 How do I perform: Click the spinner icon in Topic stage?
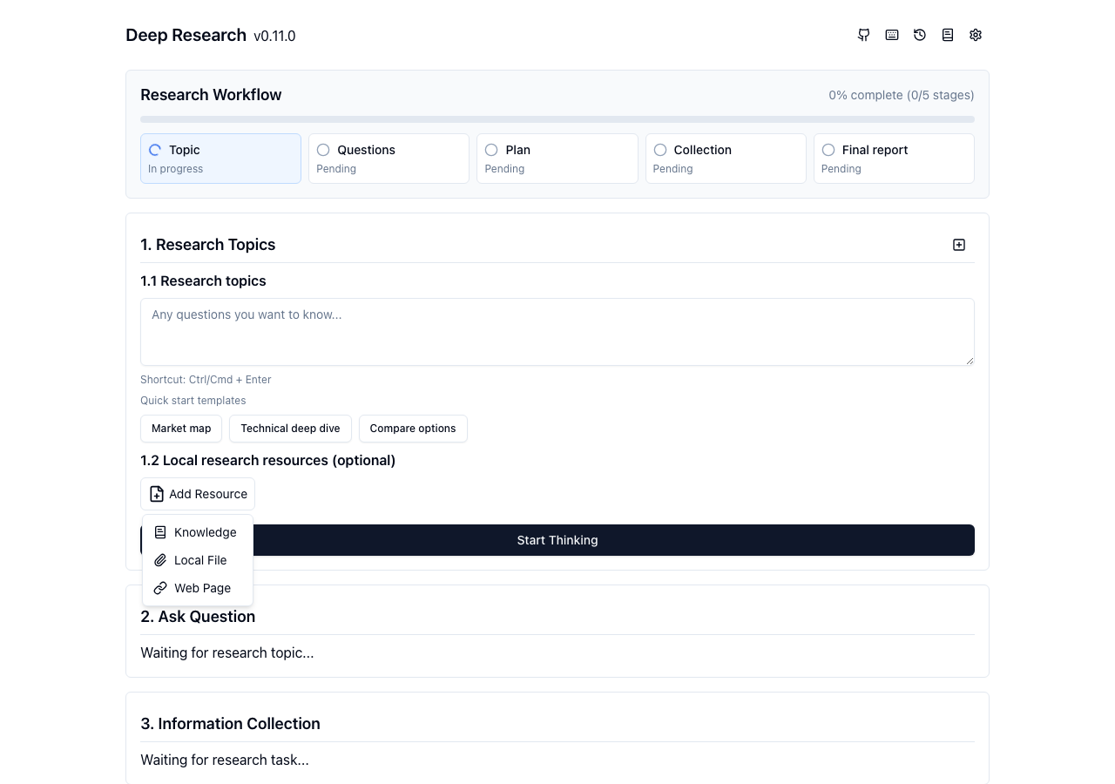pyautogui.click(x=155, y=150)
